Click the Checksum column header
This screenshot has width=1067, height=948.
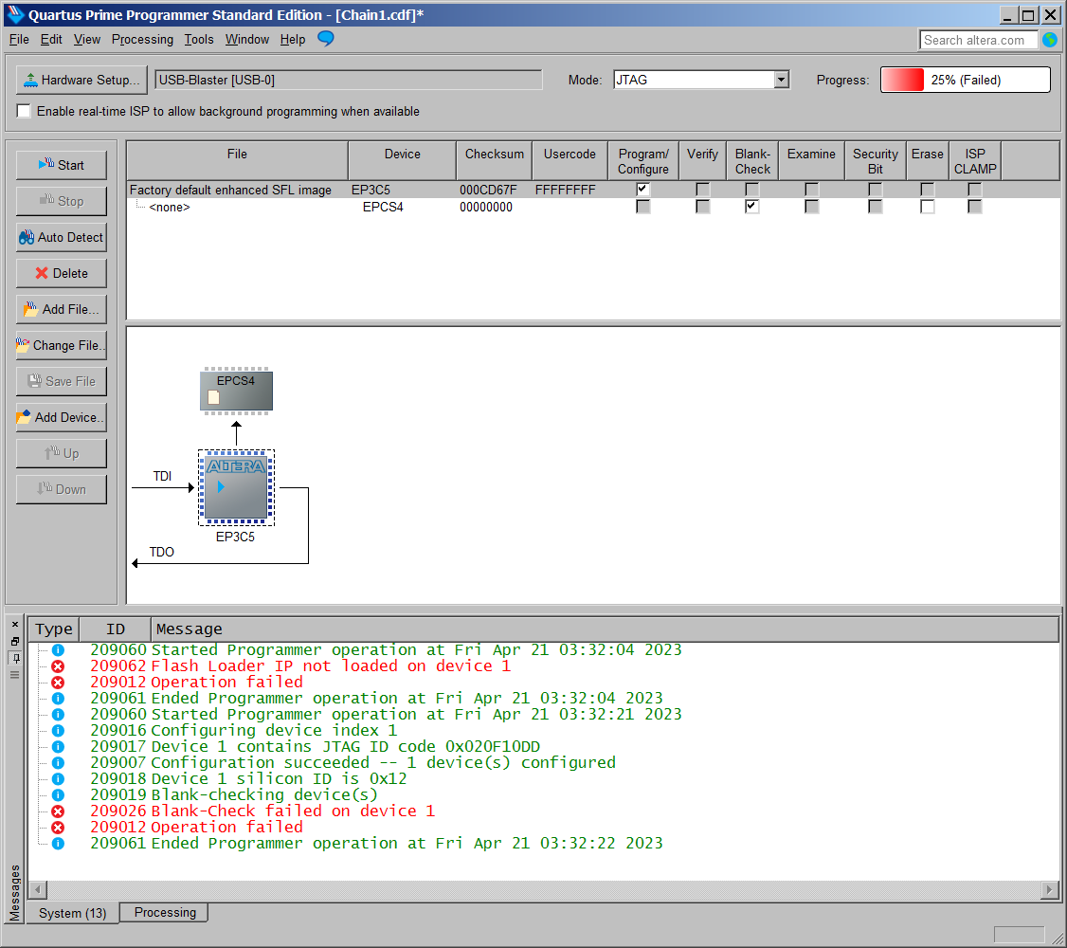pos(495,160)
